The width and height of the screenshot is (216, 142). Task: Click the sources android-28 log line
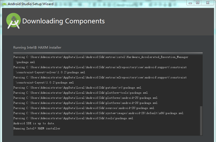[84, 108]
